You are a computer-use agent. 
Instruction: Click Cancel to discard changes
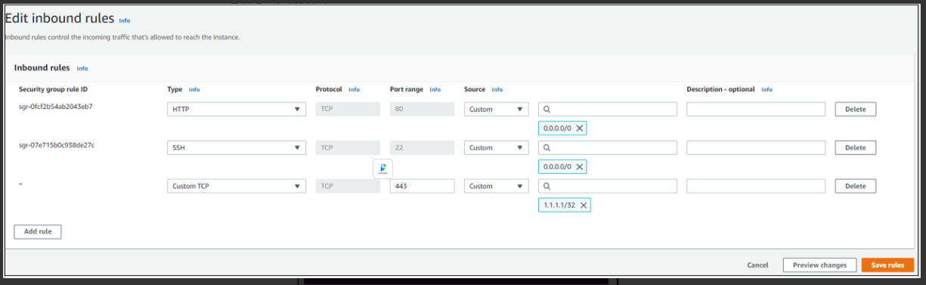point(757,265)
